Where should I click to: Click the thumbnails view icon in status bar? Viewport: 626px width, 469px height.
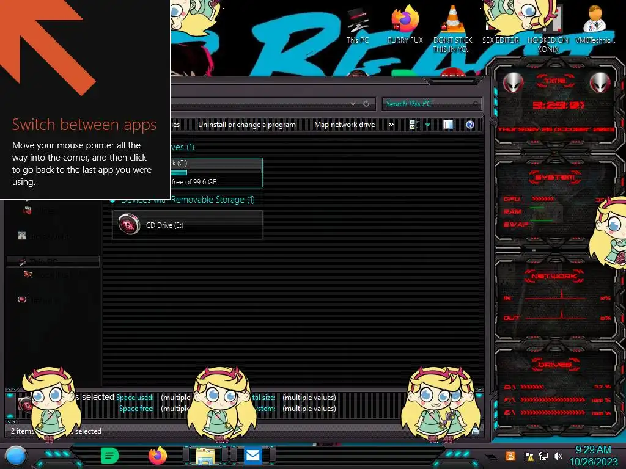point(476,431)
